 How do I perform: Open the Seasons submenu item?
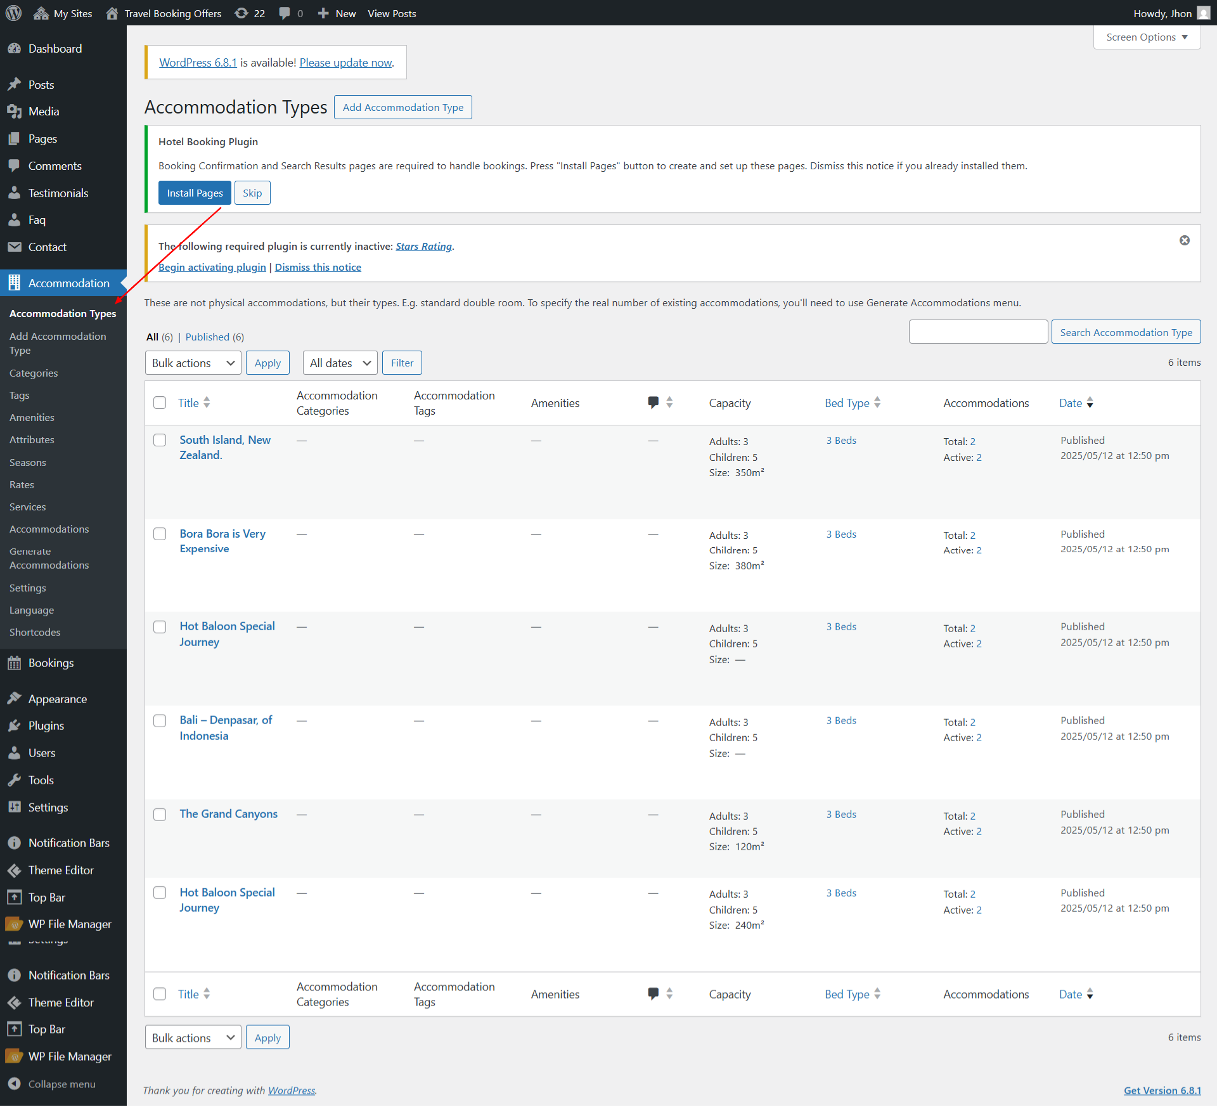(28, 463)
